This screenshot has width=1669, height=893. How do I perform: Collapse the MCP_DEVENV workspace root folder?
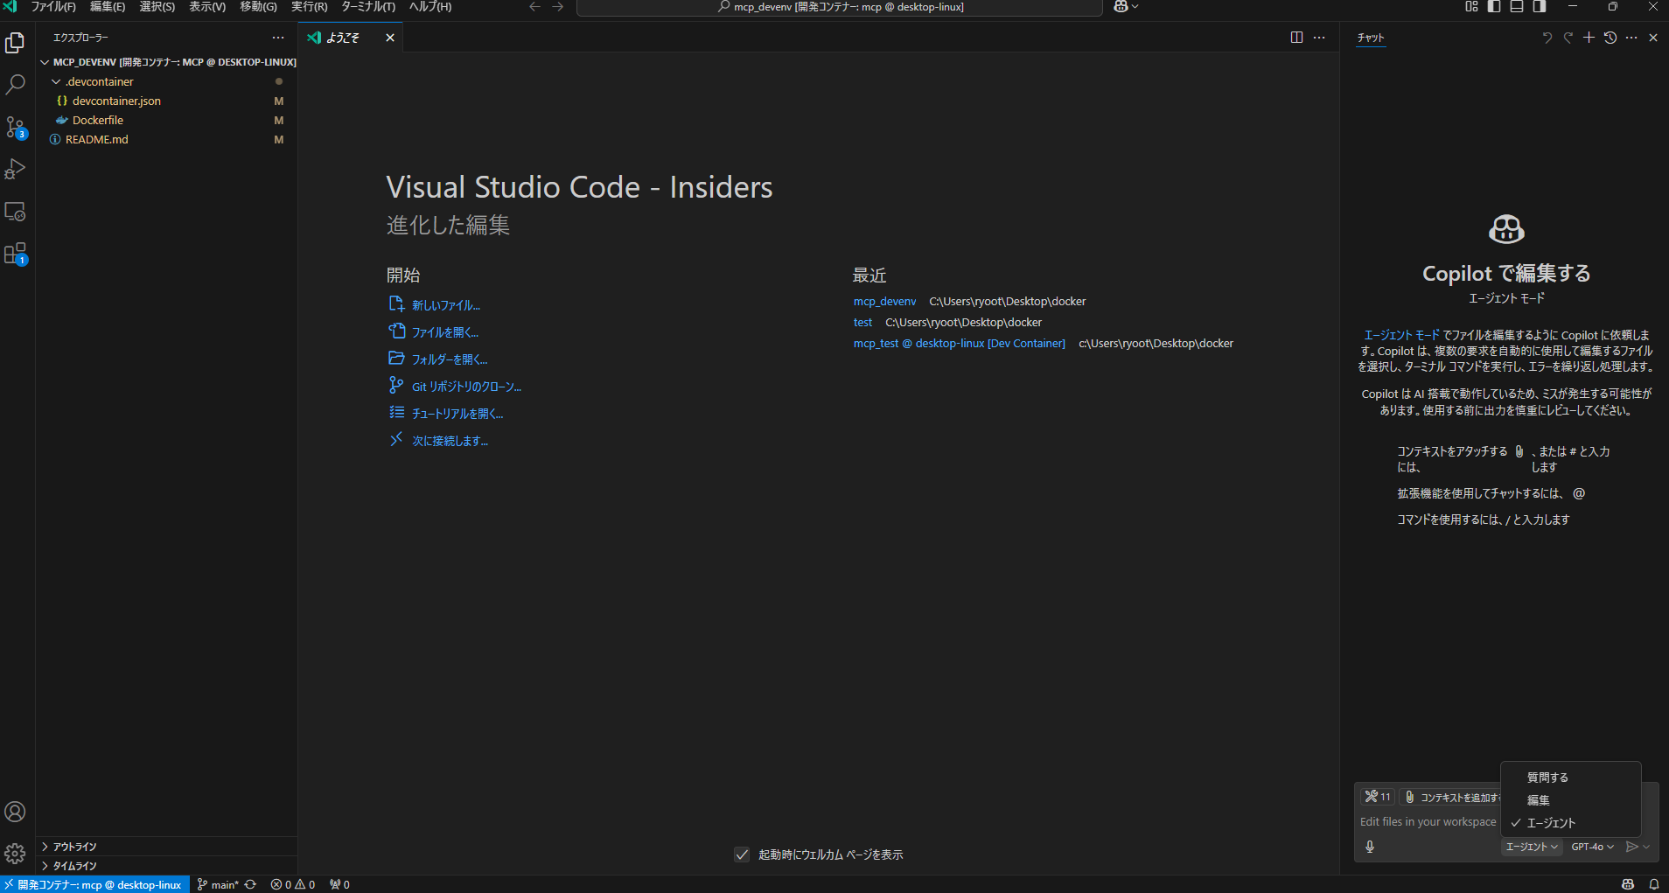click(45, 62)
